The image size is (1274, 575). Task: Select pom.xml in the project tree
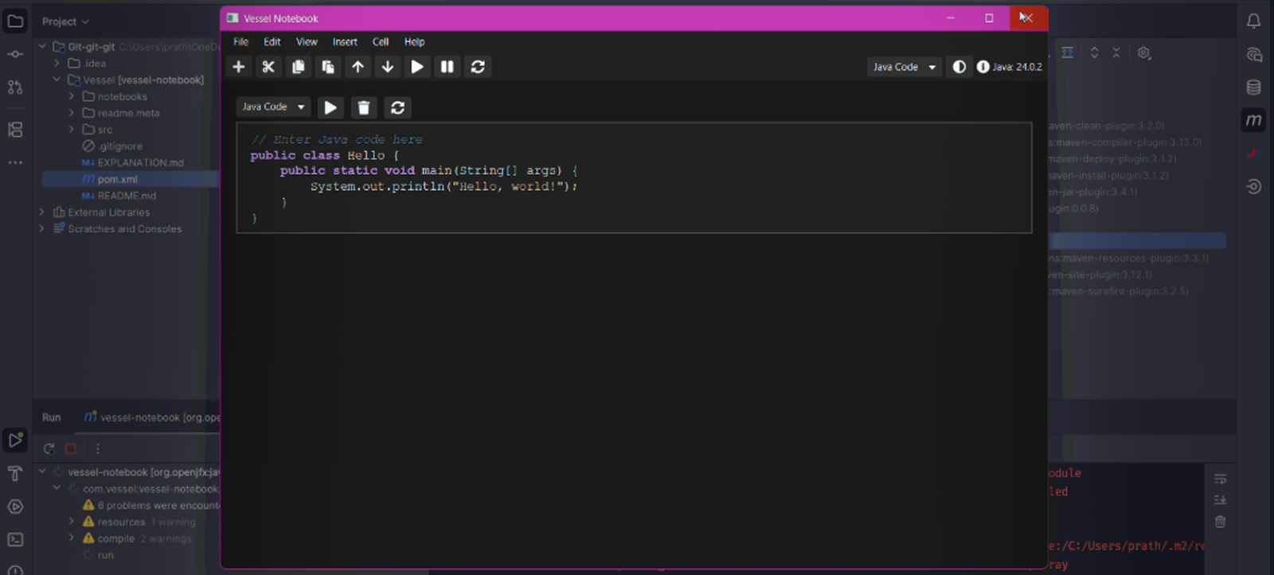(x=117, y=179)
